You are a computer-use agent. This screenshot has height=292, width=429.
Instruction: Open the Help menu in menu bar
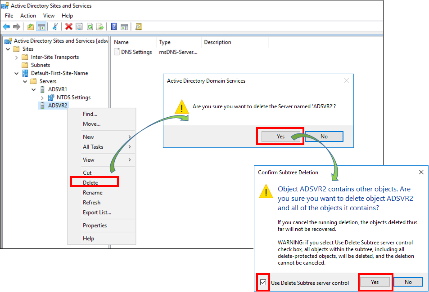(x=68, y=16)
